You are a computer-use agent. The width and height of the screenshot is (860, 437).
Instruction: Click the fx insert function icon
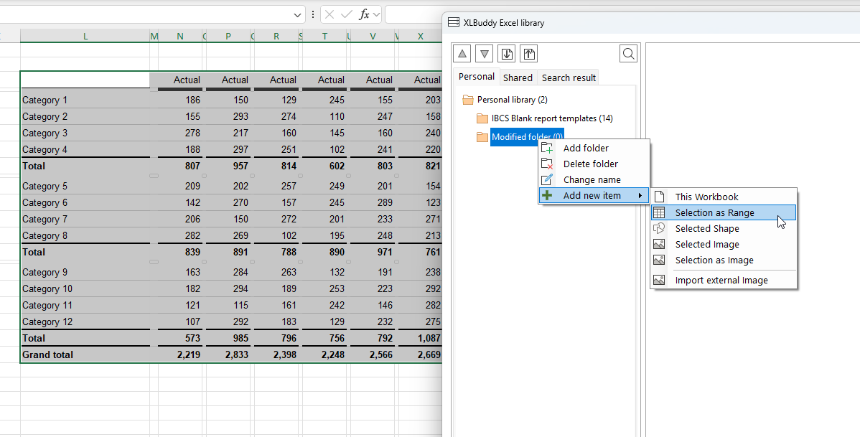365,14
